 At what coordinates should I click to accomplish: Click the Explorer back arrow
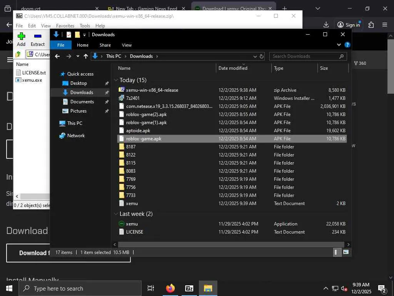pos(58,56)
